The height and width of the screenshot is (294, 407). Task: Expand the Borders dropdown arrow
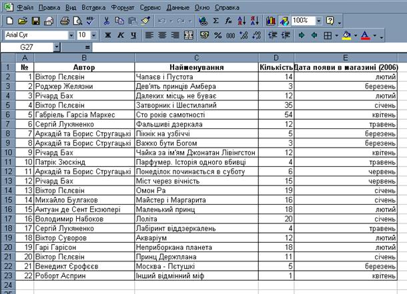click(337, 35)
